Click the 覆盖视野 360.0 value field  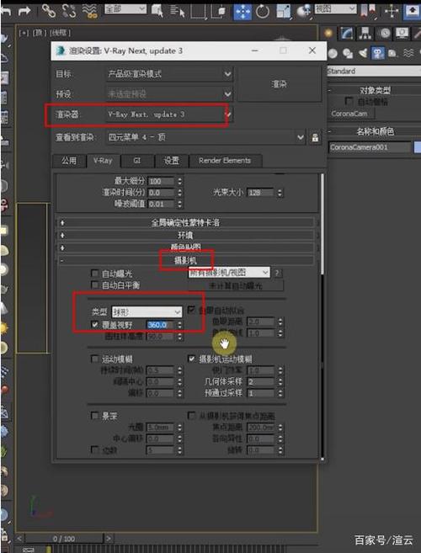point(161,324)
